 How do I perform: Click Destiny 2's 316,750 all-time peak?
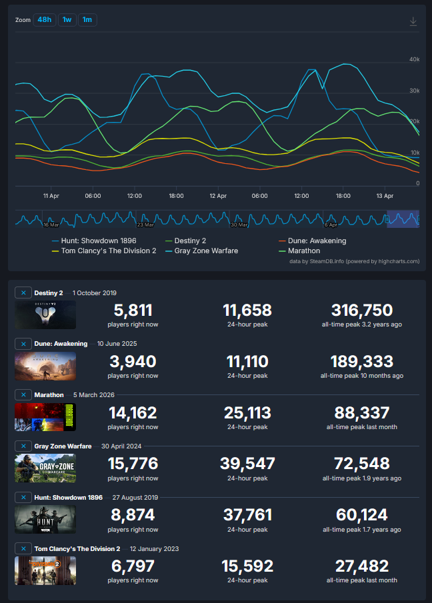[x=362, y=310]
